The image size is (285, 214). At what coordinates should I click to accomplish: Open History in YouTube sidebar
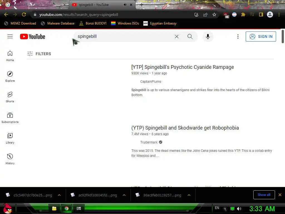click(10, 159)
